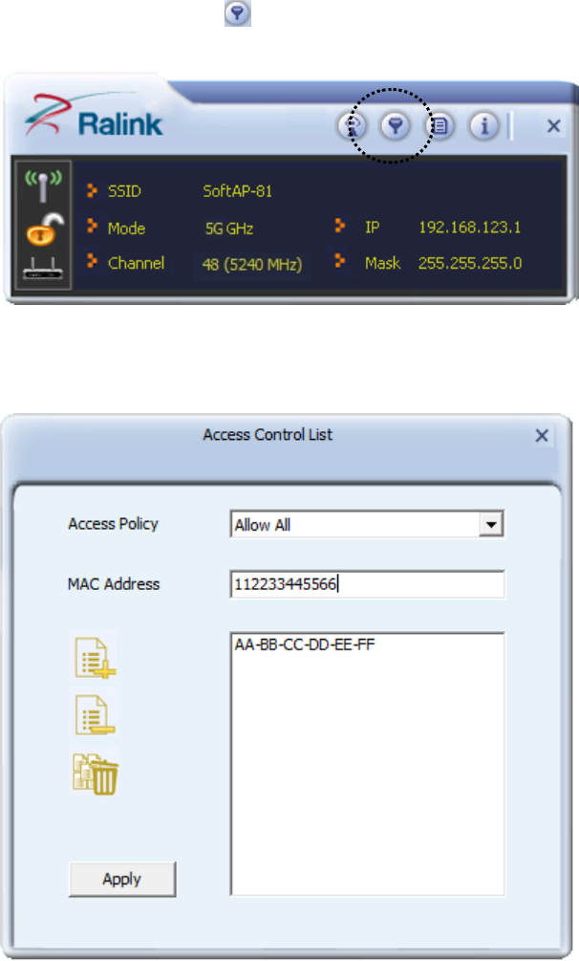The height and width of the screenshot is (961, 579).
Task: Add MAC address to list icon
Action: [x=95, y=658]
